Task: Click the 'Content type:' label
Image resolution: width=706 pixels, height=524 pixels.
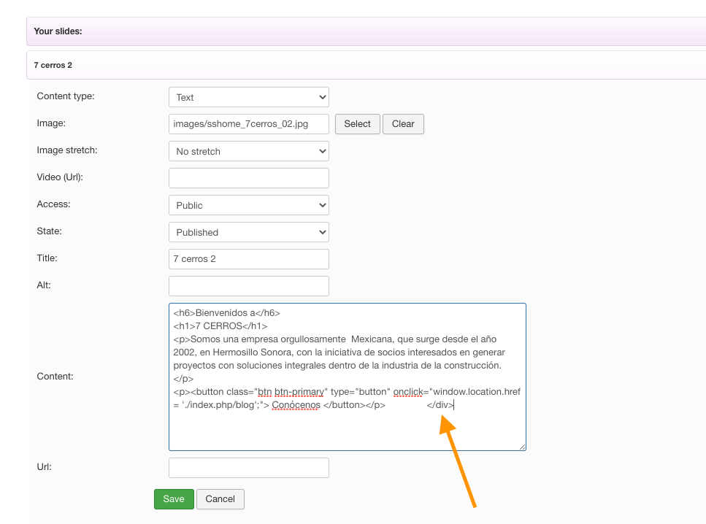Action: tap(66, 96)
